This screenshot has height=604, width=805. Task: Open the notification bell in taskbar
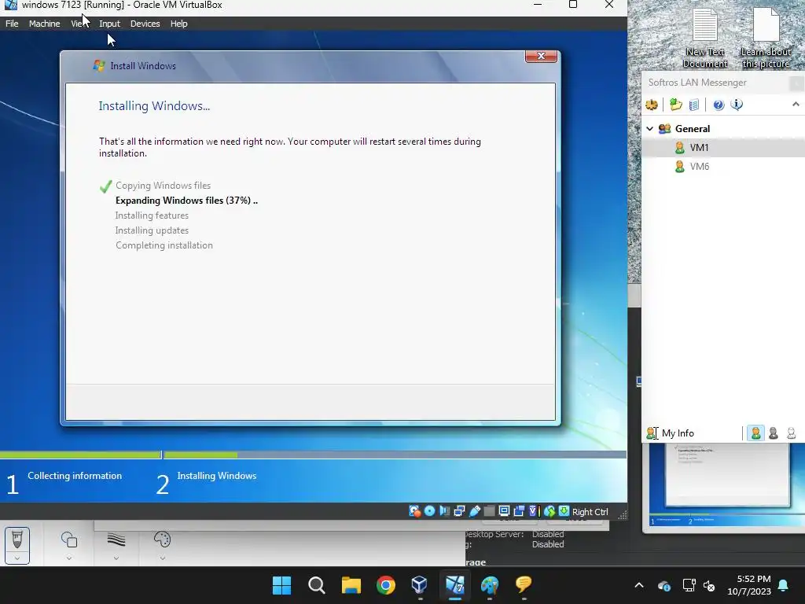[784, 585]
